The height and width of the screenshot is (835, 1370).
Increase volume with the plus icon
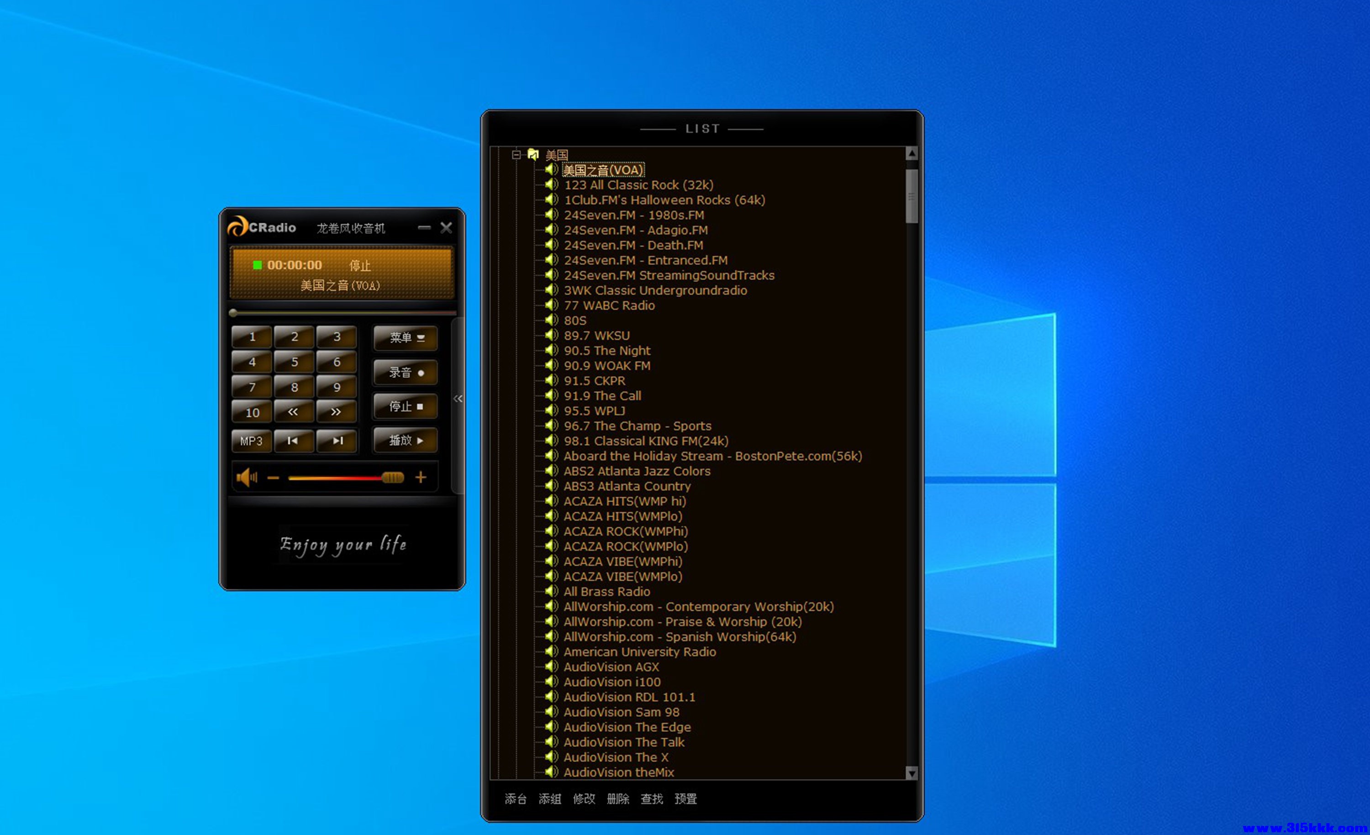421,477
